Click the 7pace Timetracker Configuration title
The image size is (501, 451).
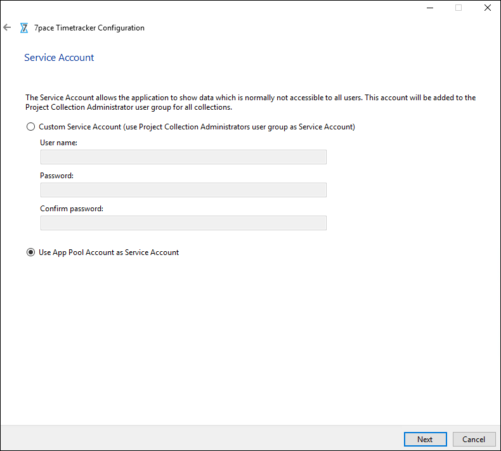click(89, 28)
